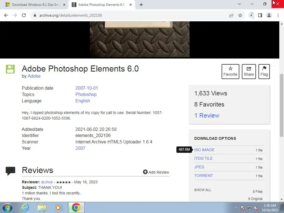
Task: Reload the archive.org page
Action: (24, 16)
